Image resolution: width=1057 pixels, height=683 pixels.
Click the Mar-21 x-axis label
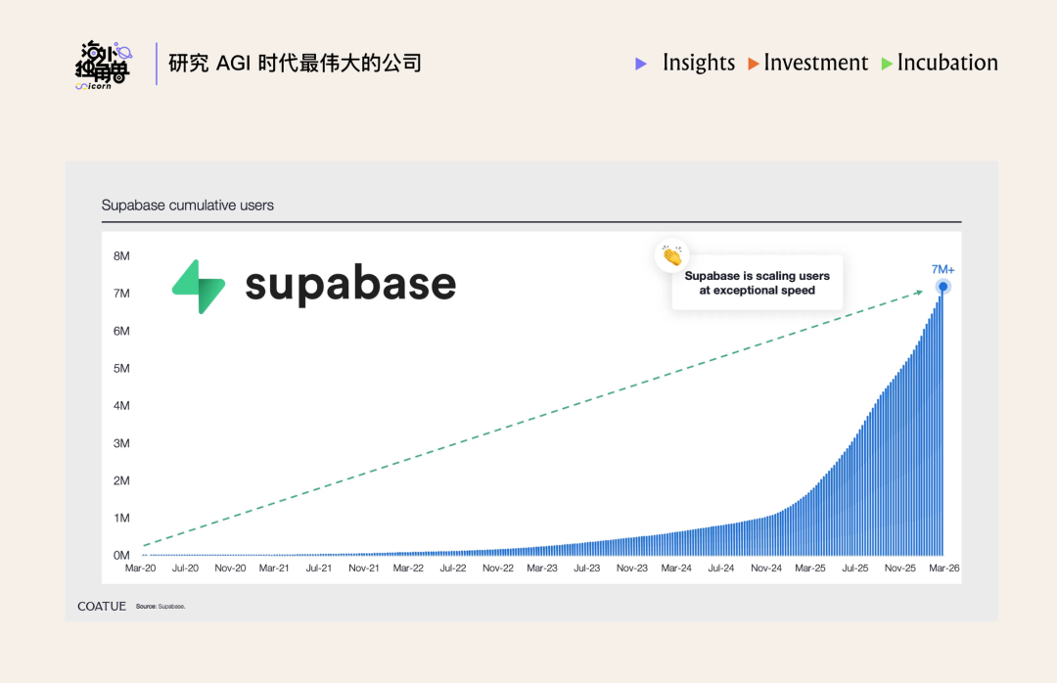274,569
